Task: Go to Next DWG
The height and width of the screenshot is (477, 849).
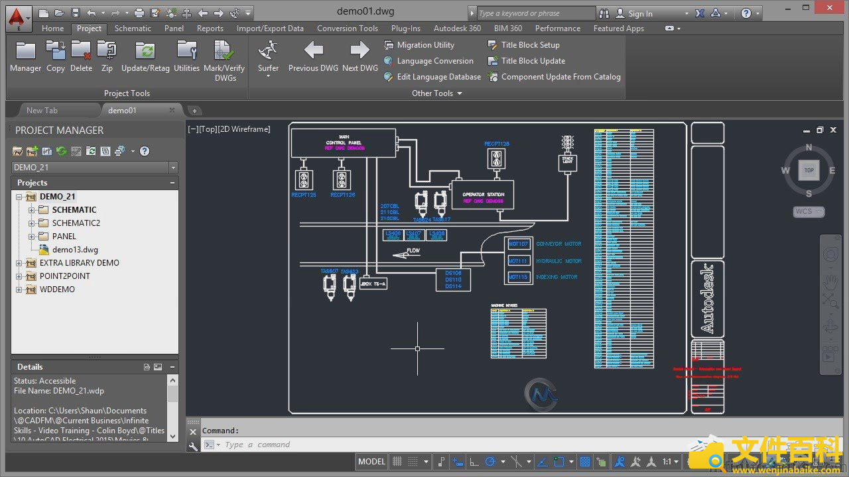Action: [x=359, y=56]
